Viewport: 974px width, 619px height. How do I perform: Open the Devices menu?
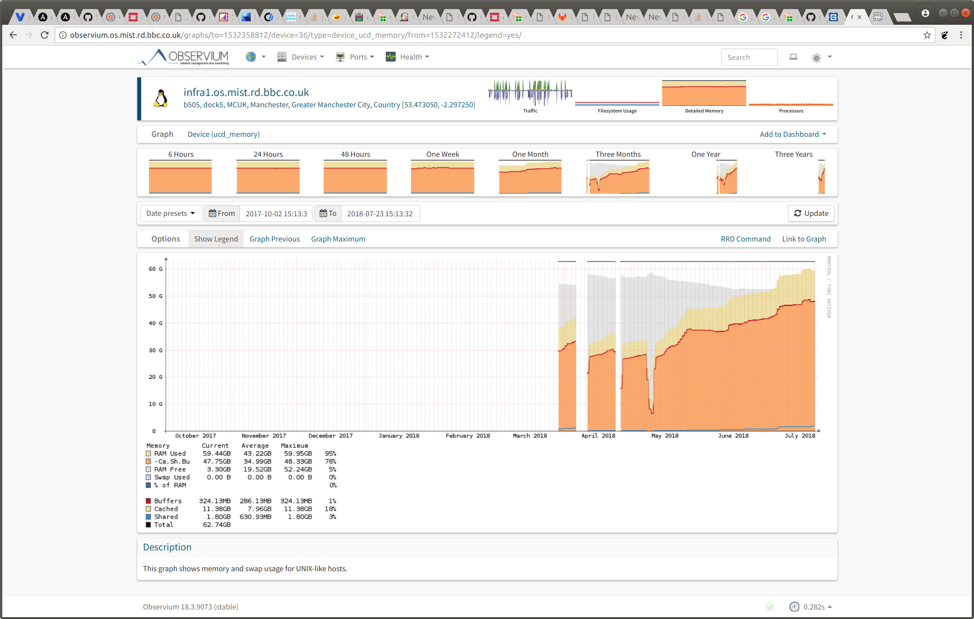click(x=301, y=57)
